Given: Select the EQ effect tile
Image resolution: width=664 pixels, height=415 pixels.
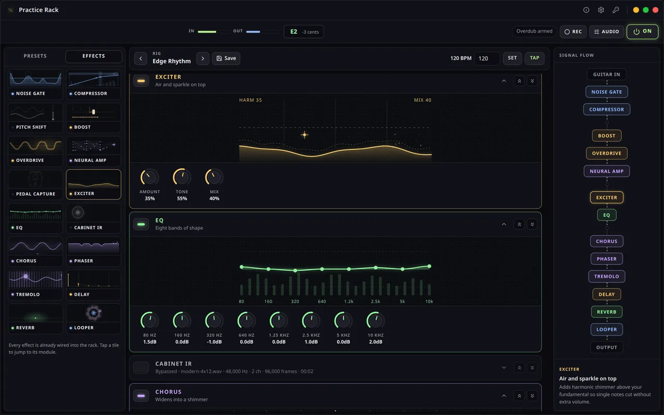Looking at the screenshot, I should click(35, 218).
